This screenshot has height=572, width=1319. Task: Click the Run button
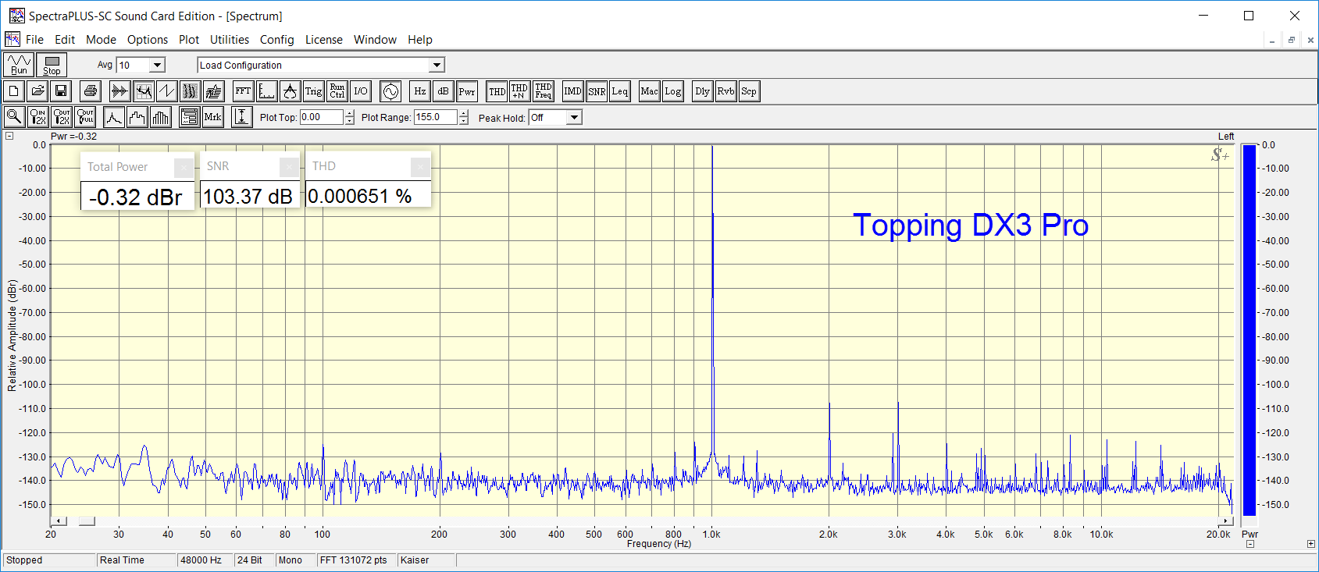[x=19, y=65]
